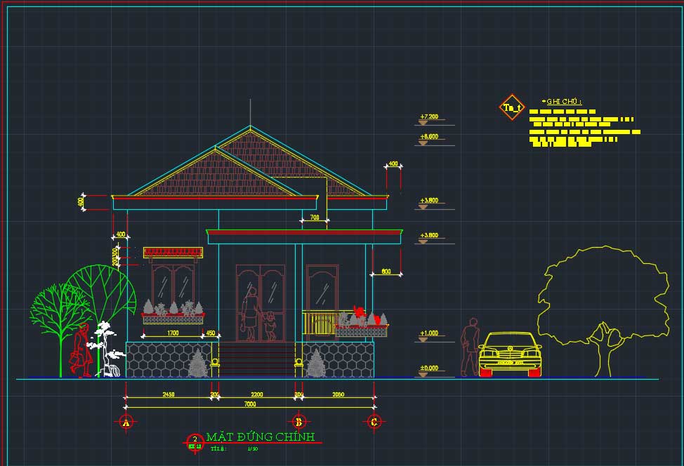Click the +7.200 elevation marker
The height and width of the screenshot is (466, 684).
coord(429,116)
